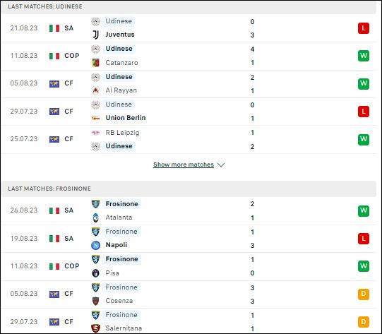The height and width of the screenshot is (334, 382).
Task: Click the Juventus club crest icon
Action: point(95,35)
